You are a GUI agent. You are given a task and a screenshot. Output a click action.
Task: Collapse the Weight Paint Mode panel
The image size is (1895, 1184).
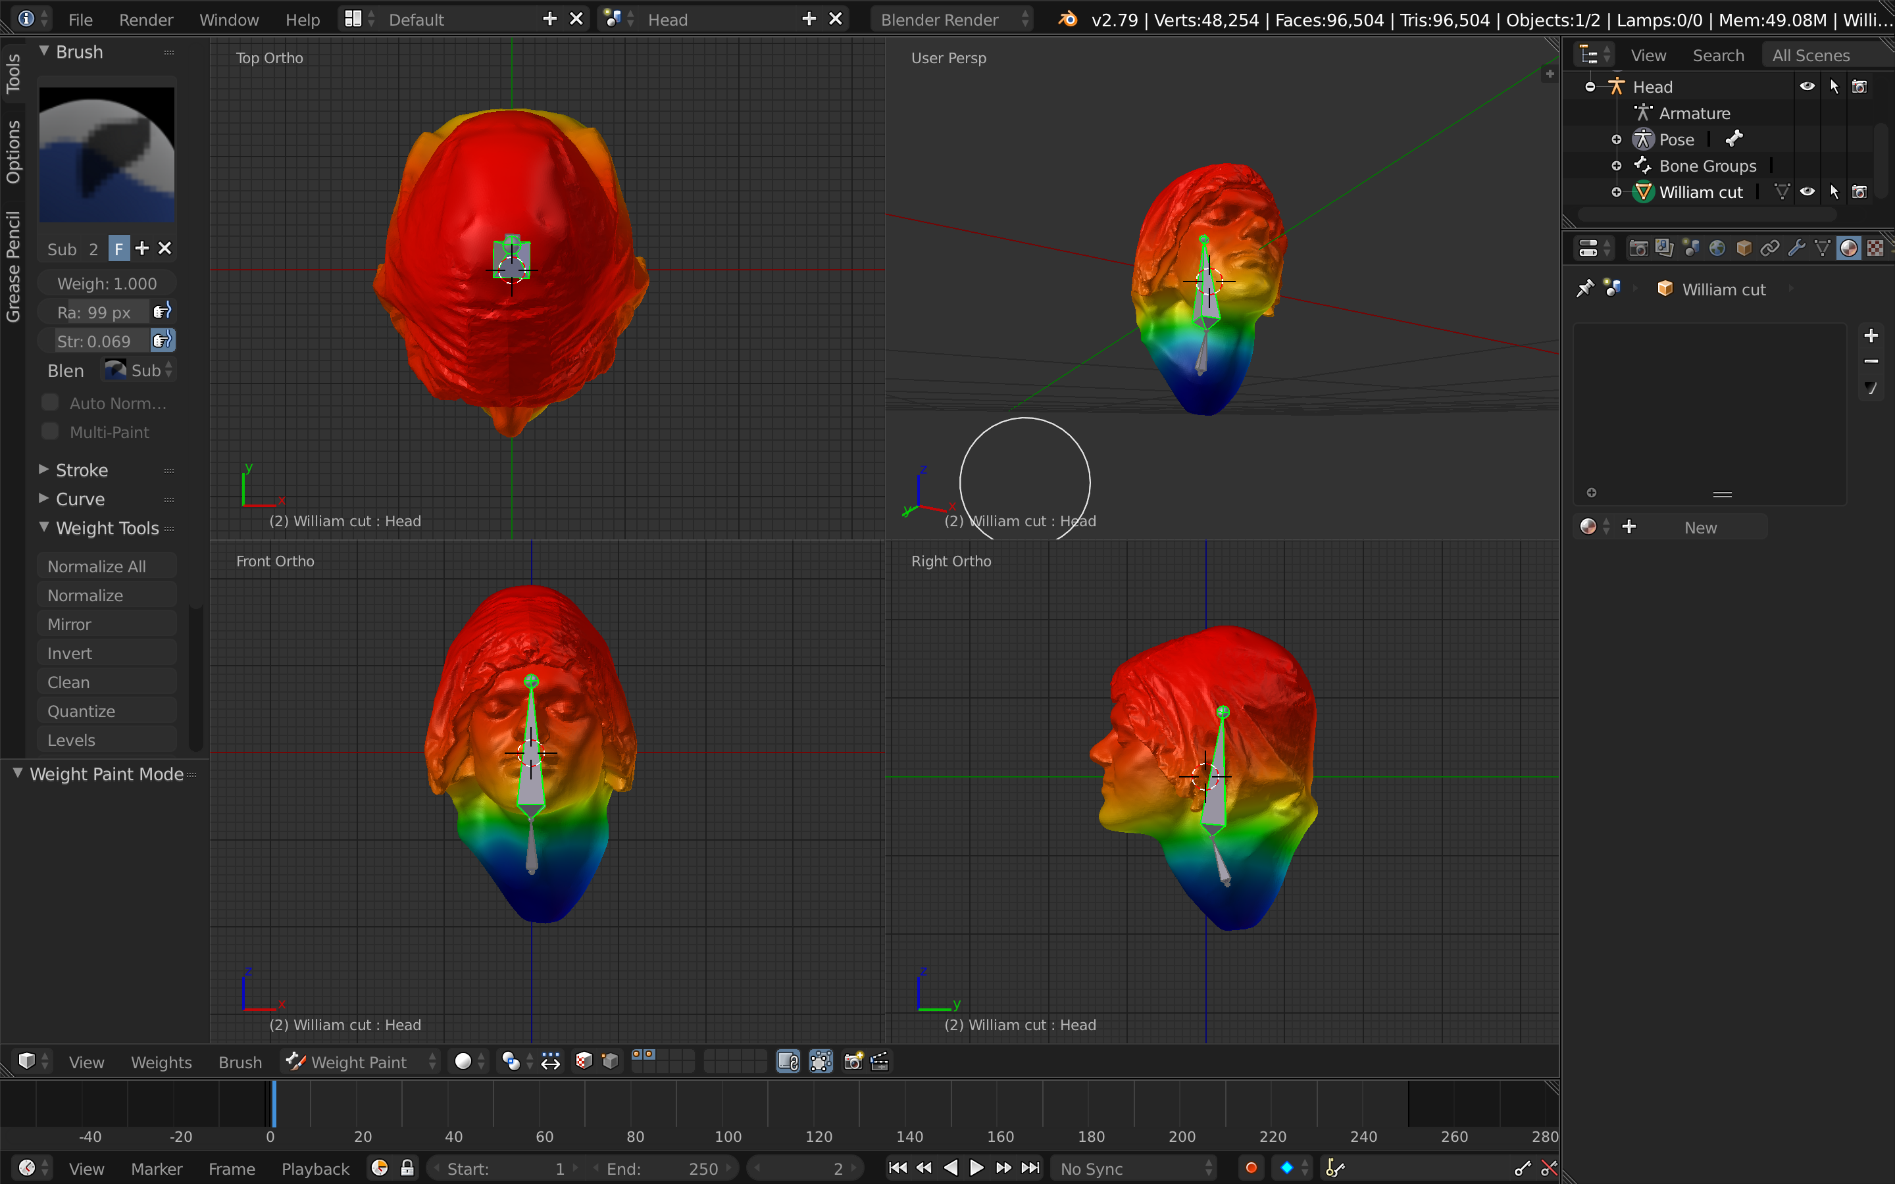17,773
